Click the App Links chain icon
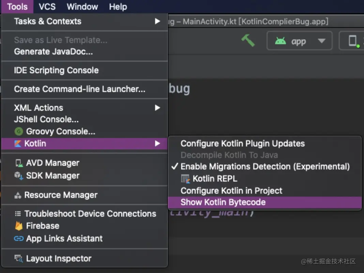This screenshot has width=364, height=273. (18, 238)
